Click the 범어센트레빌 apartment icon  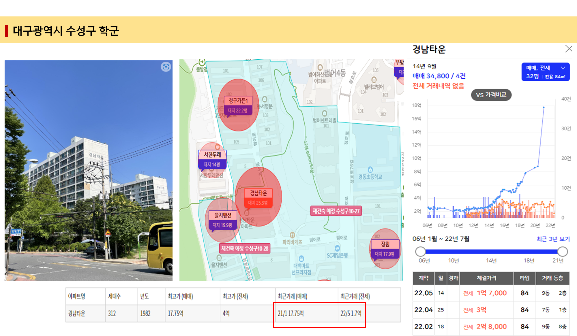pos(325,113)
